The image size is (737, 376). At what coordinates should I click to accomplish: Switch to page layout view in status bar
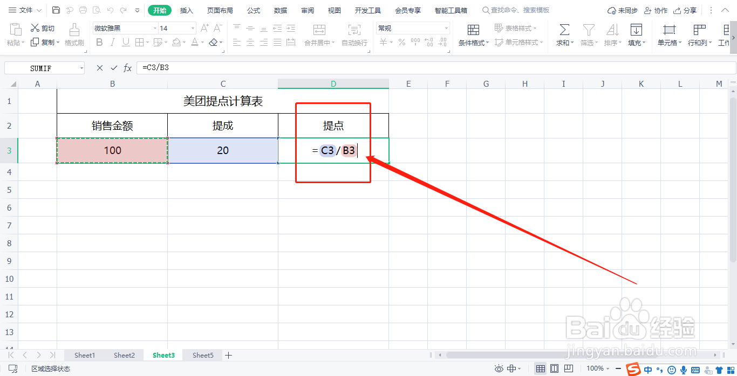click(554, 368)
